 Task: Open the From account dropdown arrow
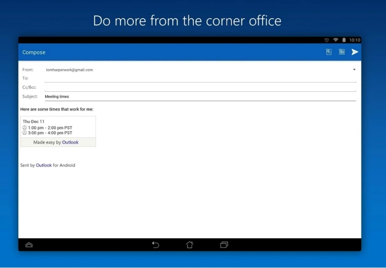[x=354, y=70]
